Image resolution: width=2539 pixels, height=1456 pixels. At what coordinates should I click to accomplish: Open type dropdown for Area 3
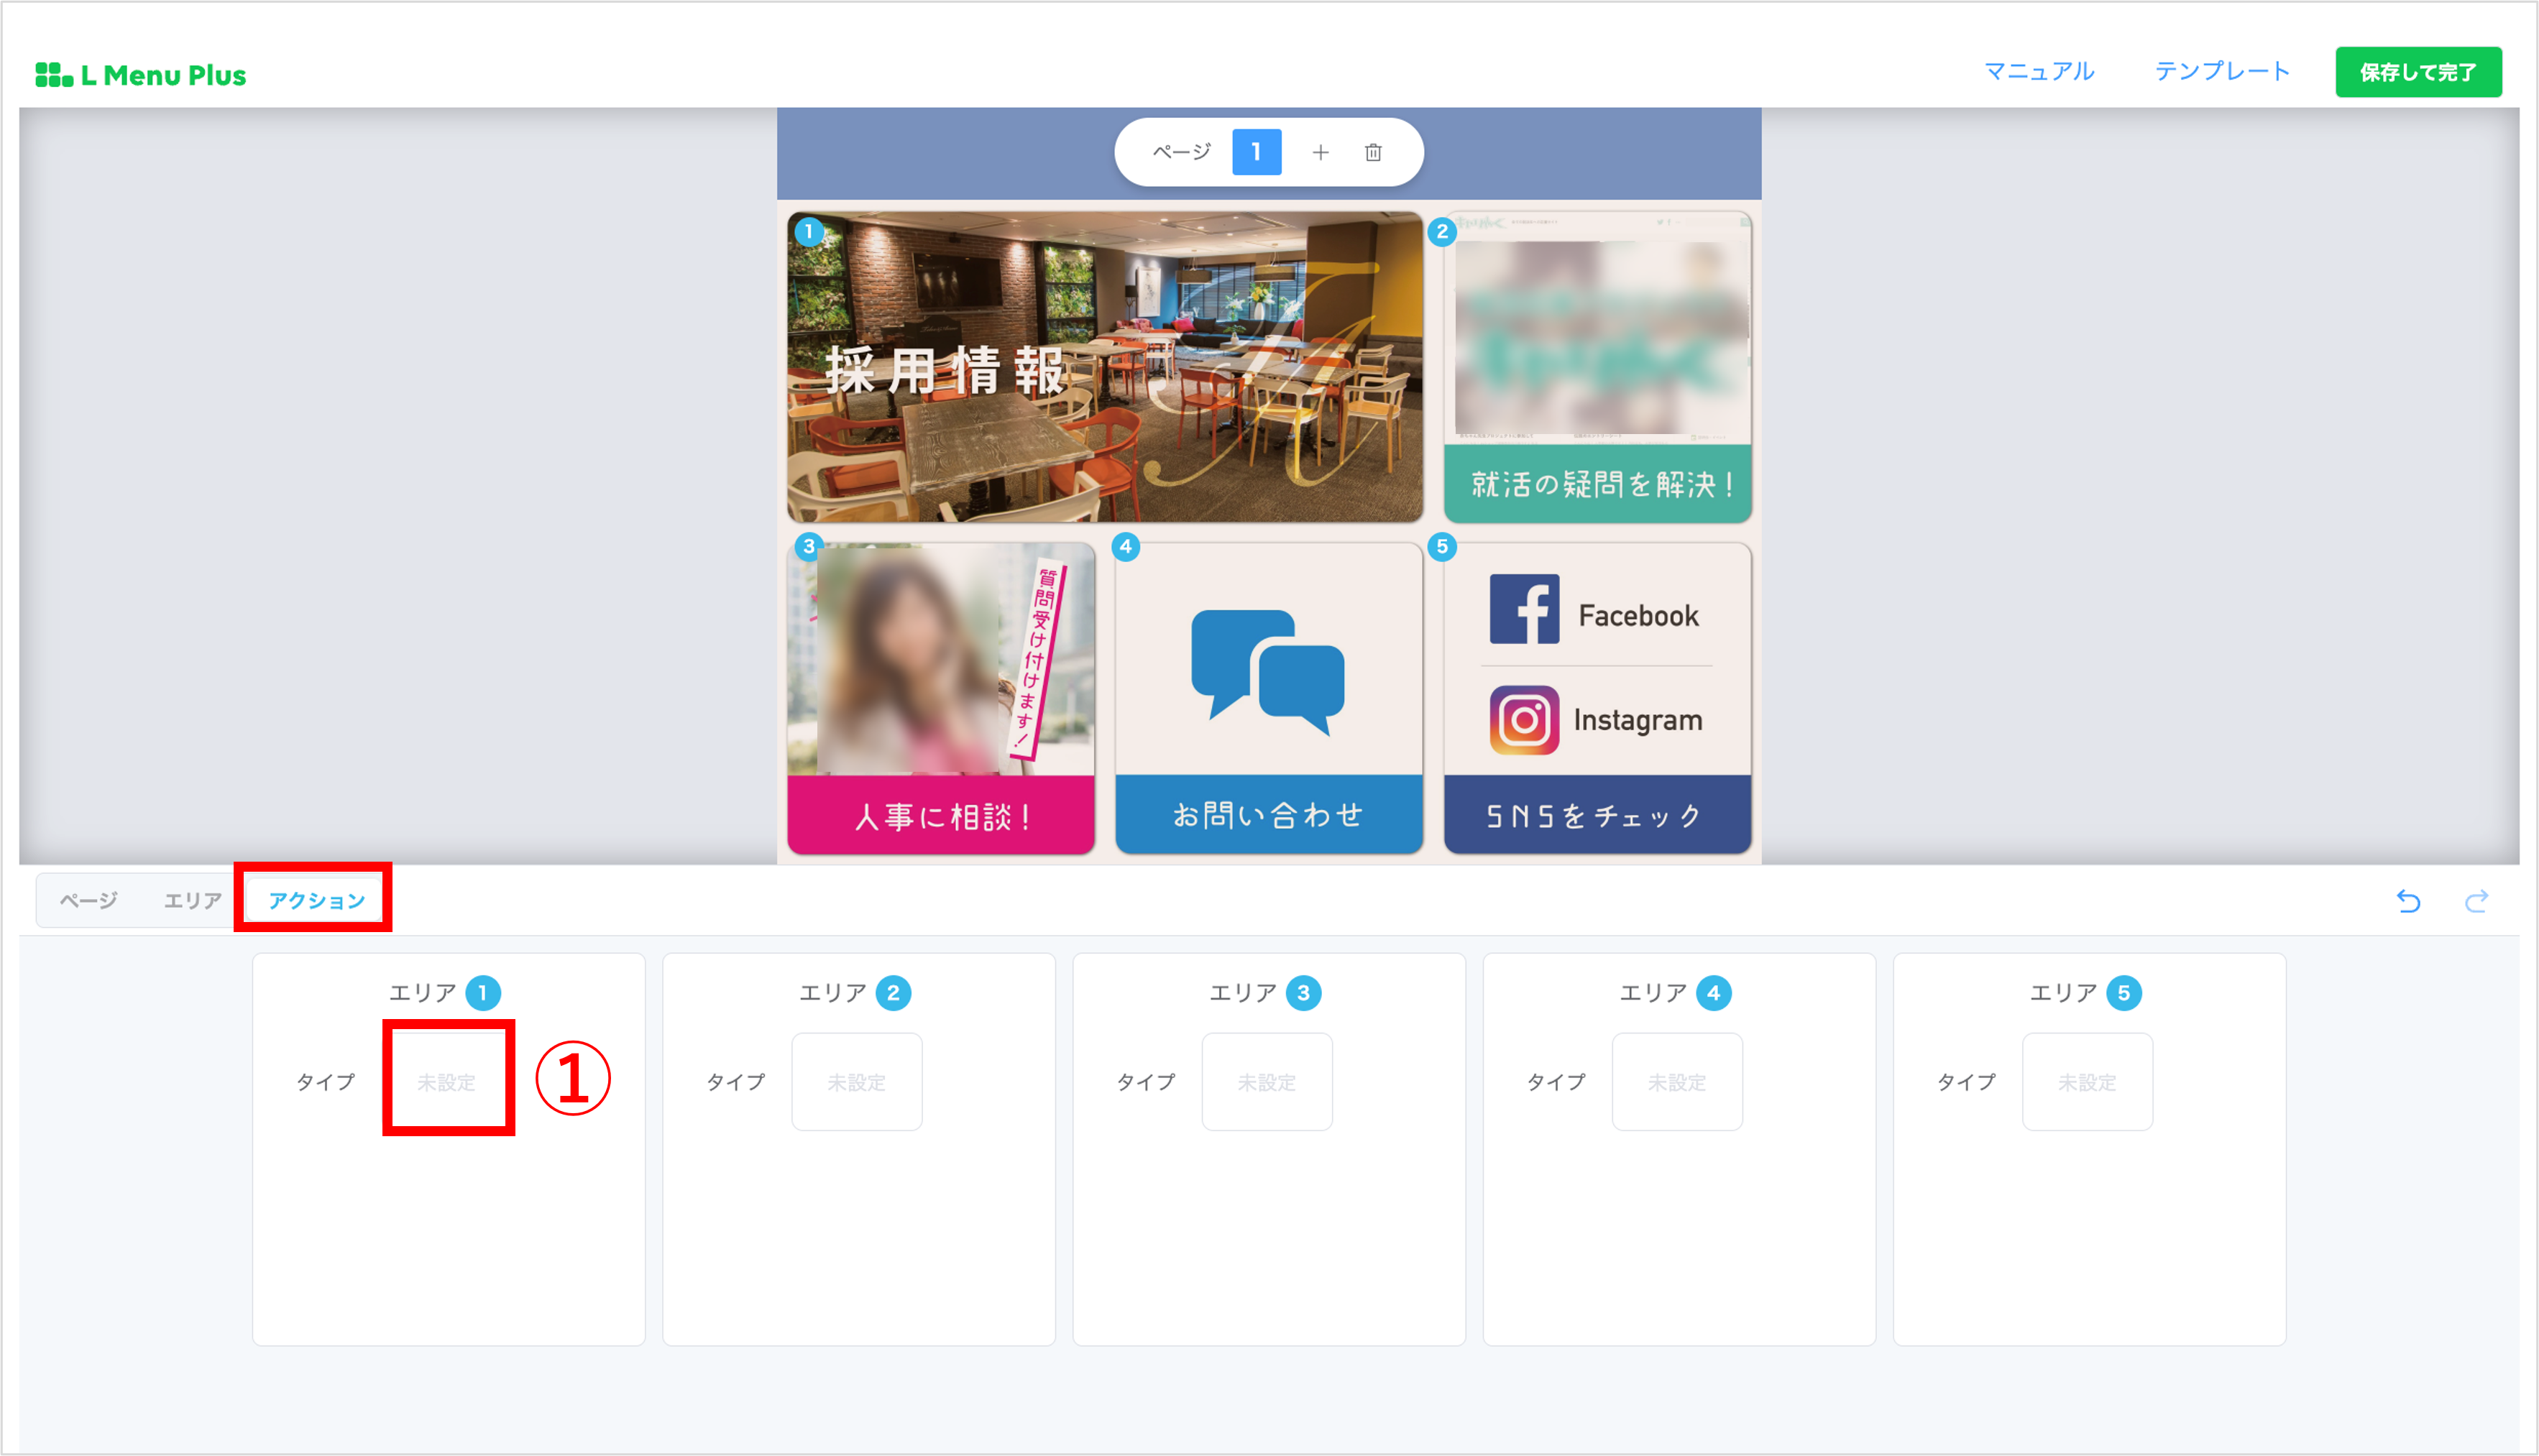pyautogui.click(x=1266, y=1082)
